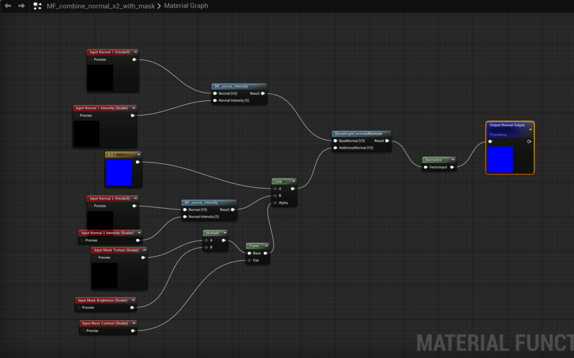Screen dimensions: 574x358
Task: Click the Lerp Alpha input pin
Action: [x=275, y=203]
